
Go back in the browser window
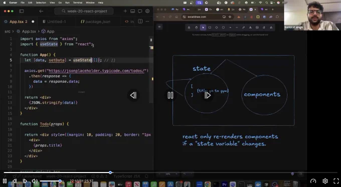point(157,17)
